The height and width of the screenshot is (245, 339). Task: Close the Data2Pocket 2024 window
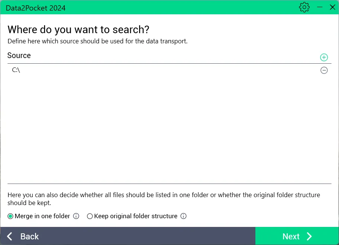[x=332, y=7]
